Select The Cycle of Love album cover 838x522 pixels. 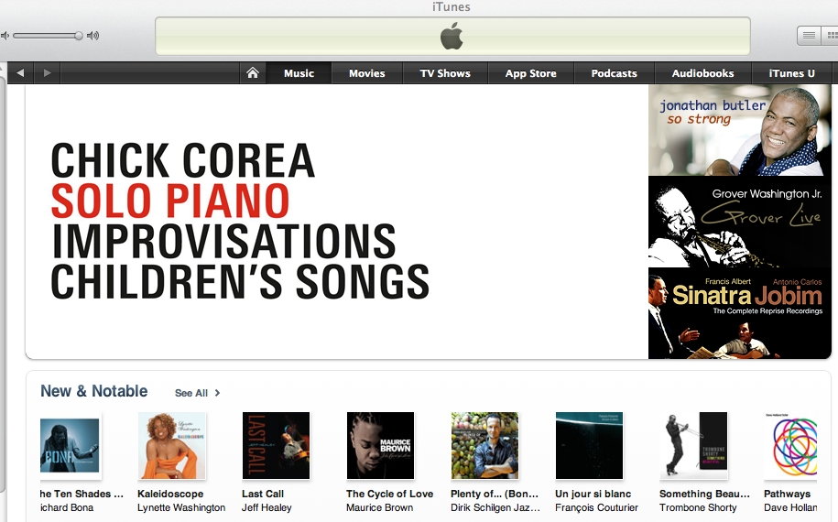380,446
